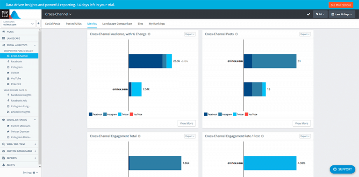Click the Instagram Insights icon
This screenshot has width=359, height=177.
[8, 106]
